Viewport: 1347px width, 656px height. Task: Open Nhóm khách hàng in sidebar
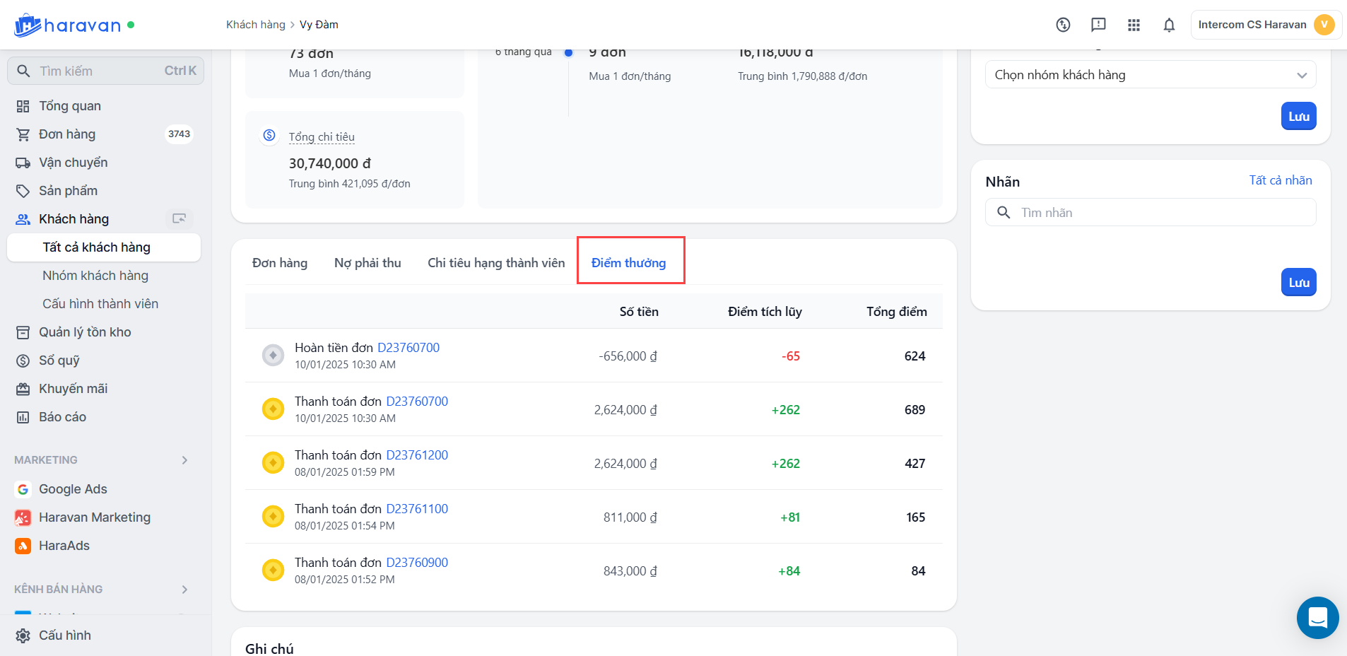[x=95, y=276]
